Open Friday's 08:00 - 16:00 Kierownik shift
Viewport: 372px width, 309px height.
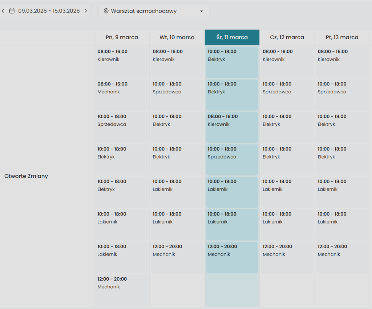342,62
